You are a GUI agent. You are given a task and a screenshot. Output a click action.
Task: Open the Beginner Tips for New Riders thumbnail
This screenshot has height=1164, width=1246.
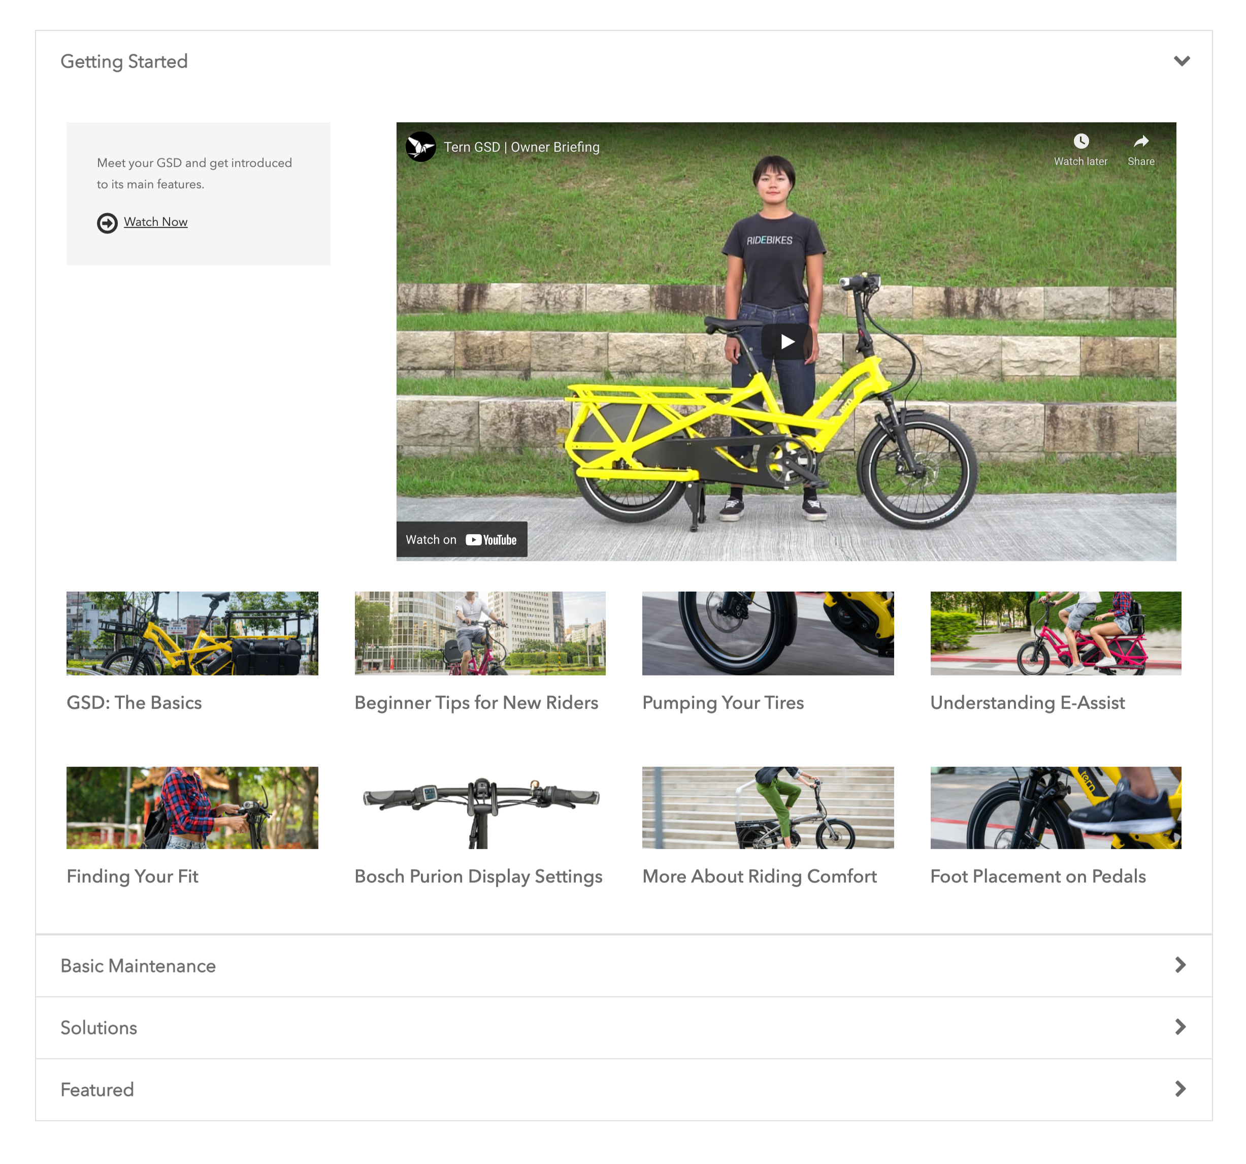[480, 633]
